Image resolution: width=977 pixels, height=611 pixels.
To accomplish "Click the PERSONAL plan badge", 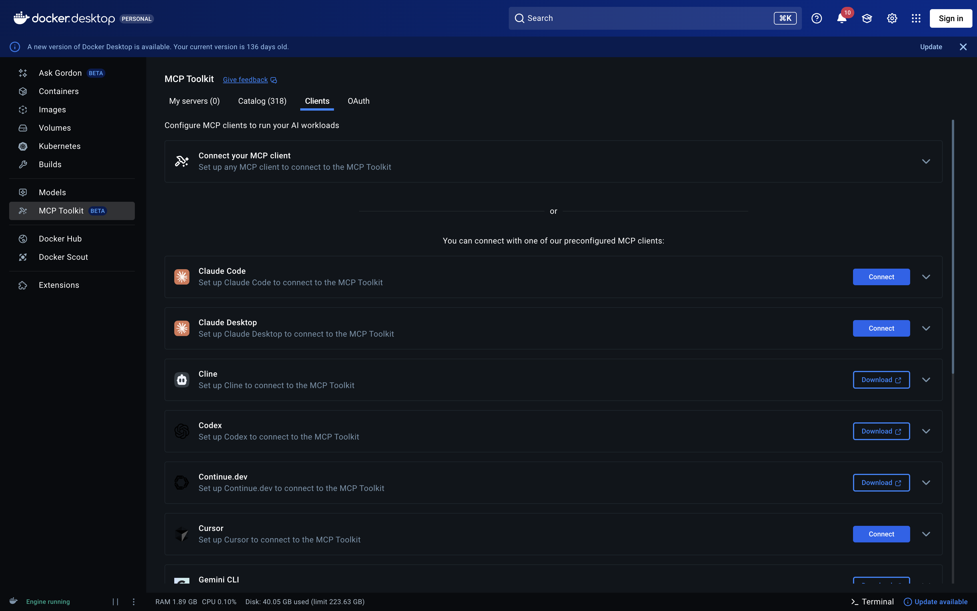I will [x=137, y=19].
